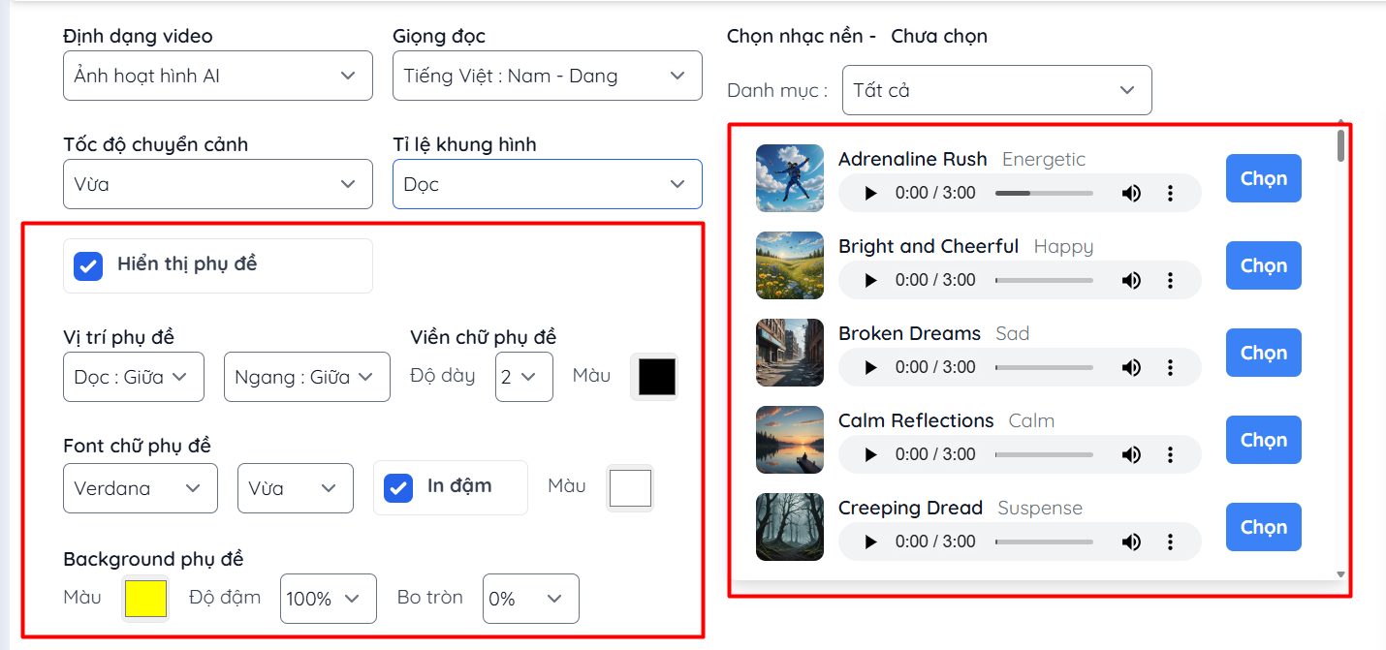Play the Adrenaline Rush track preview
1386x650 pixels.
pos(870,193)
